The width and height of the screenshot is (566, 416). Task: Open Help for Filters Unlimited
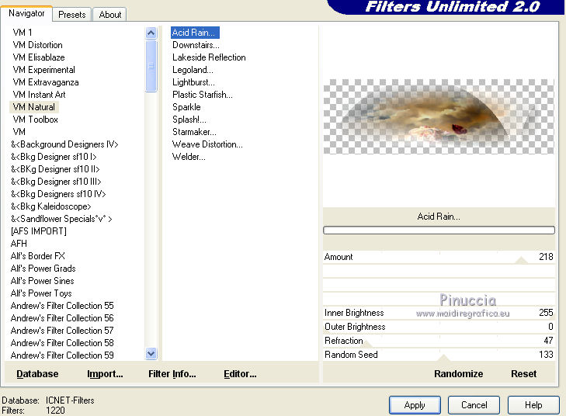[533, 405]
